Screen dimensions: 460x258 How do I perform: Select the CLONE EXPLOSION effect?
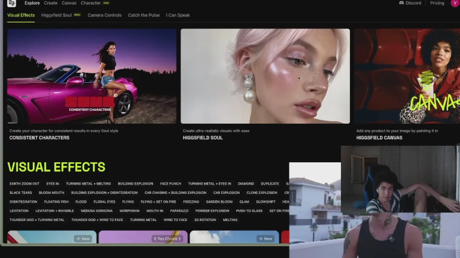pos(262,192)
